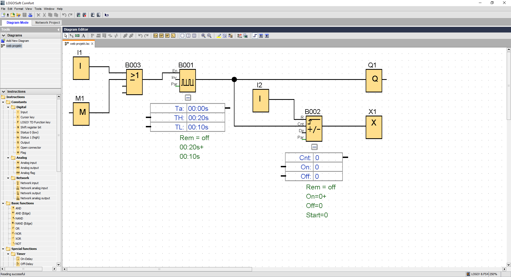
Task: Select the On-Delay timer instruction
Action: point(26,259)
